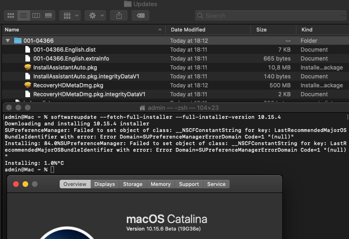Click the home icon in Terminal title
The width and height of the screenshot is (349, 239).
coord(142,108)
